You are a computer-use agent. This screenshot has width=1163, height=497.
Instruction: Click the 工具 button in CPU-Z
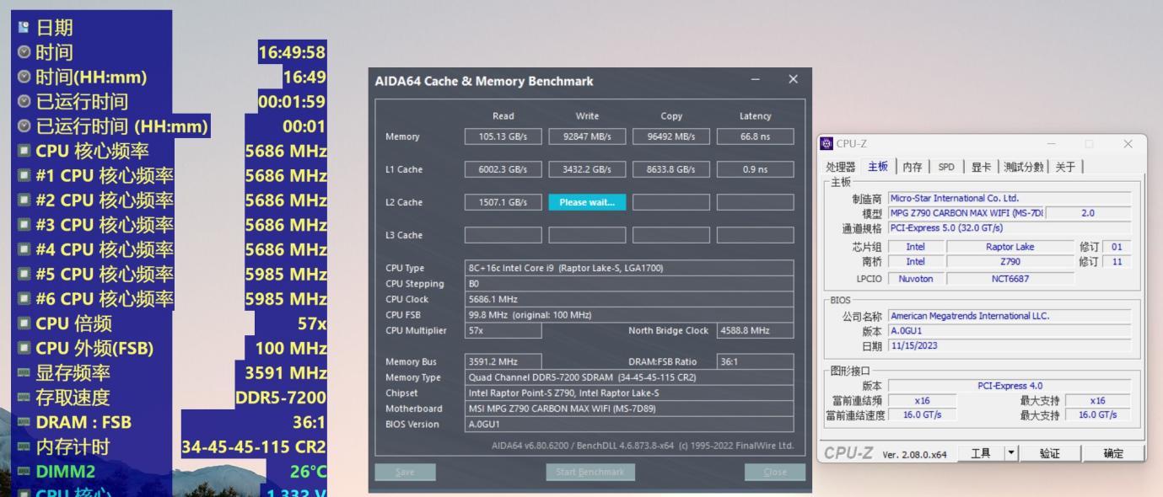(981, 453)
